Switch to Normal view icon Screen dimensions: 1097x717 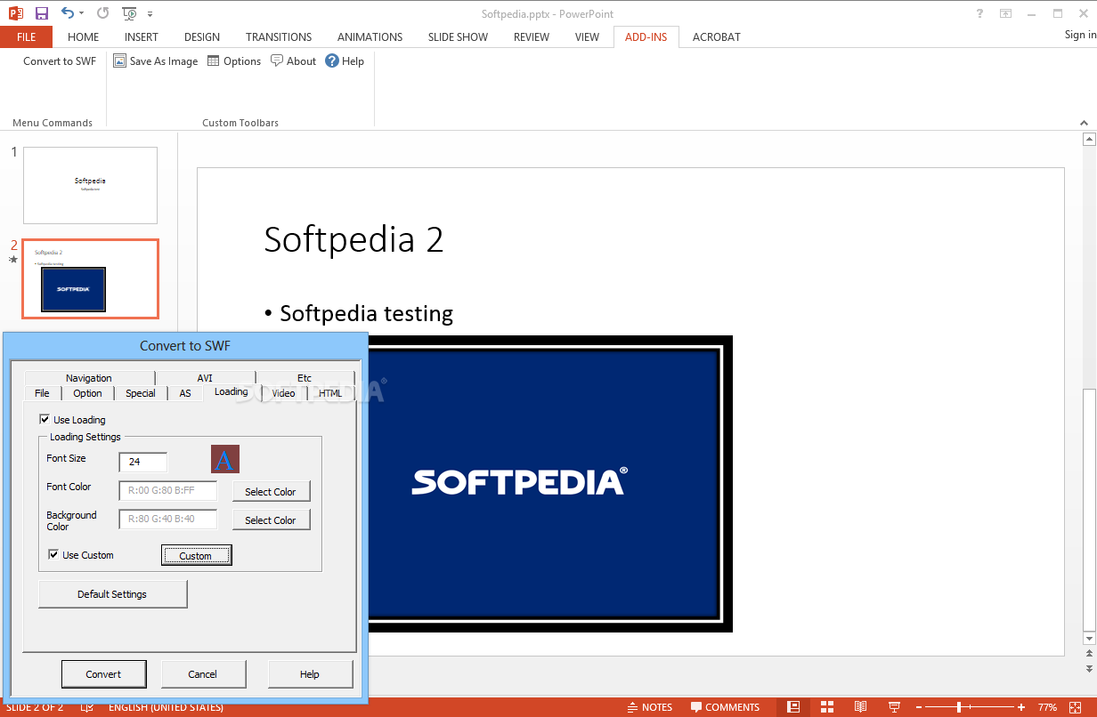click(x=792, y=707)
